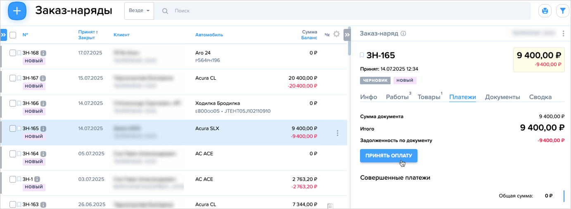Click the blue plus button to add order
Screen dimensions: 571x209
coord(17,11)
